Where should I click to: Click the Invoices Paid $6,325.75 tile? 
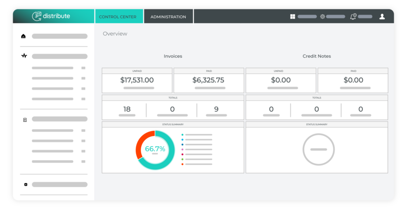pos(209,80)
